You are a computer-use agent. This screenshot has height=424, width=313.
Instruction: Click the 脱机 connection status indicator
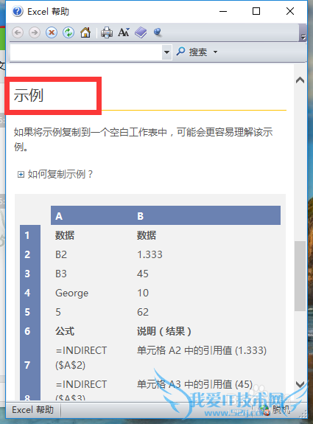tap(275, 410)
